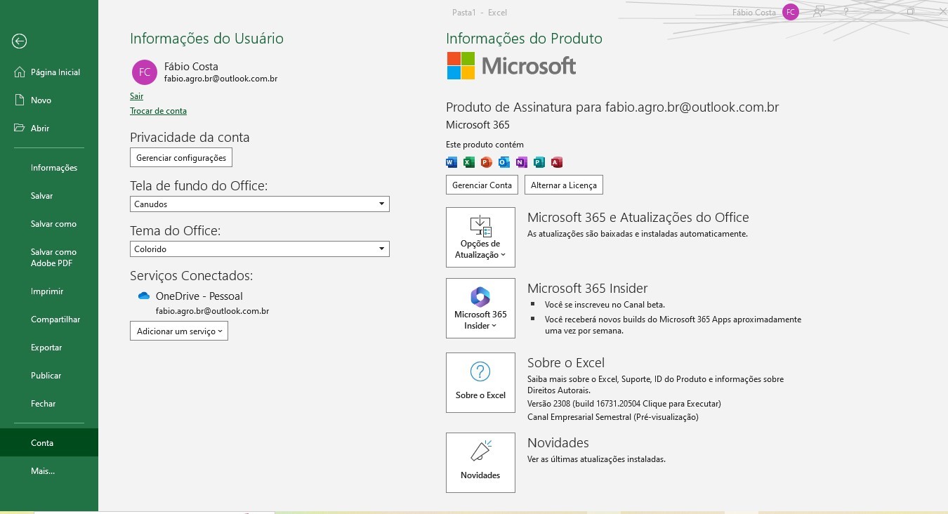Image resolution: width=948 pixels, height=514 pixels.
Task: Click Gerenciar Conta button
Action: [482, 185]
